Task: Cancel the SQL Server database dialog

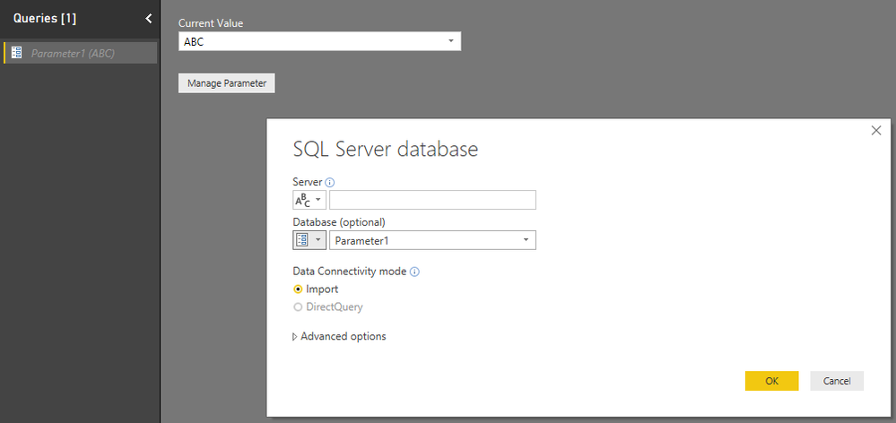Action: click(x=837, y=381)
